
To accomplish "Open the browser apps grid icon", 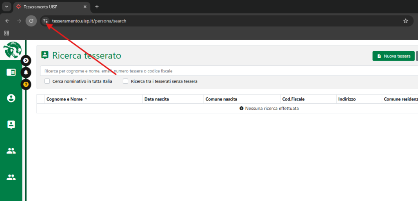I will tap(7, 33).
